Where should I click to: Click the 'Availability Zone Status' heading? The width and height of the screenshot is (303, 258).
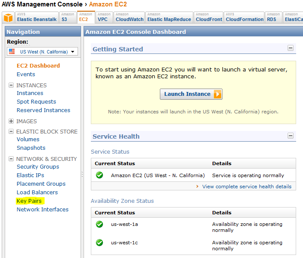[x=122, y=201]
